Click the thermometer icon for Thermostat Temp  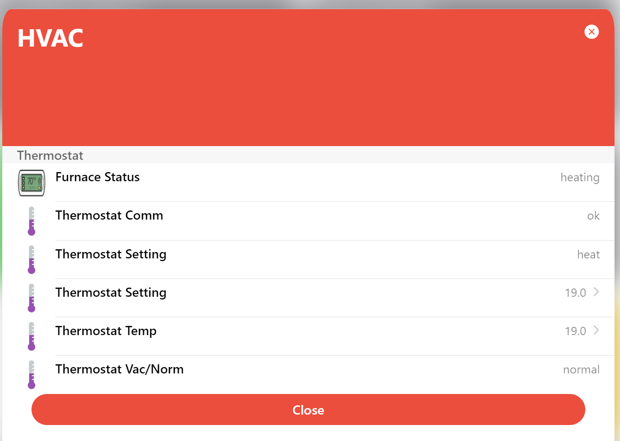[32, 336]
